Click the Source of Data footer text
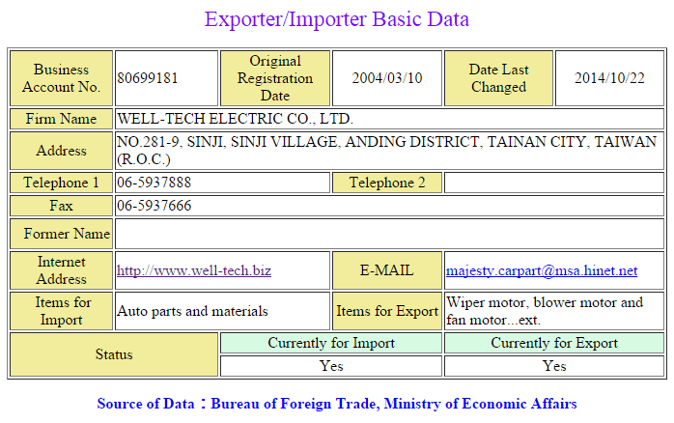This screenshot has width=674, height=423. click(x=337, y=404)
